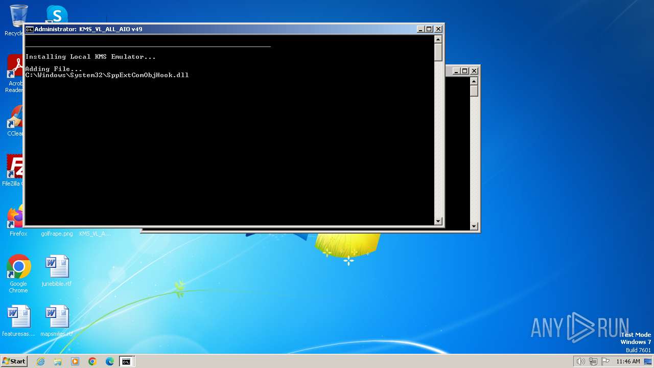
Task: Minimize the background console window
Action: [x=456, y=71]
